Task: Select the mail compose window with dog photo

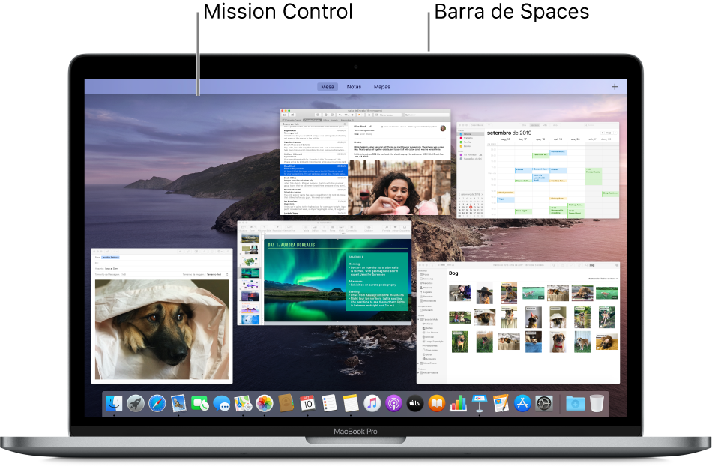Action: (x=162, y=316)
